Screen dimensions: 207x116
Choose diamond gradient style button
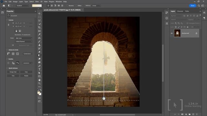pyautogui.click(x=62, y=6)
